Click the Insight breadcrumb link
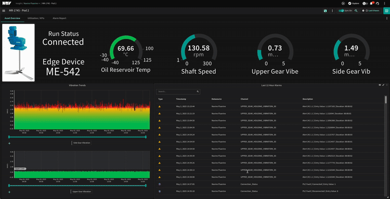This screenshot has width=390, height=199. click(x=19, y=3)
